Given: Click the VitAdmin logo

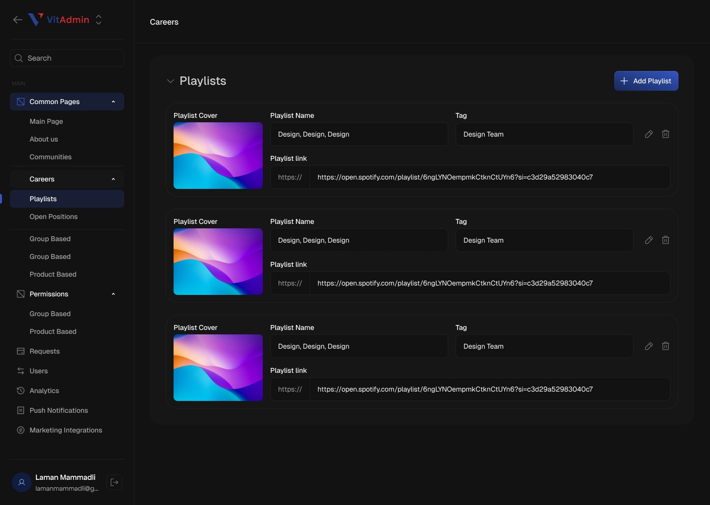Looking at the screenshot, I should pos(59,20).
